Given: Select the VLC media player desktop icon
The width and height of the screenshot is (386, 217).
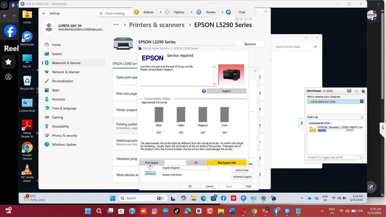Looking at the screenshot, I should point(27,174).
